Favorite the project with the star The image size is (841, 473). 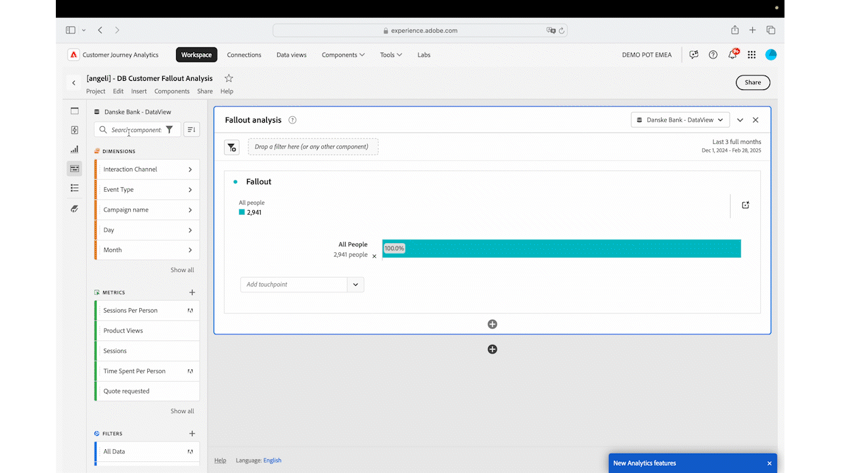coord(229,78)
